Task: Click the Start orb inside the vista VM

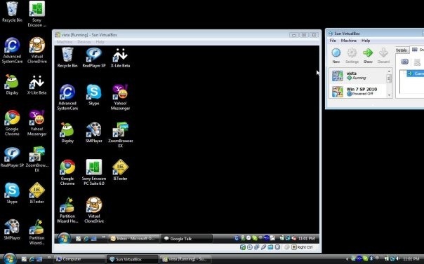Action: (x=64, y=238)
